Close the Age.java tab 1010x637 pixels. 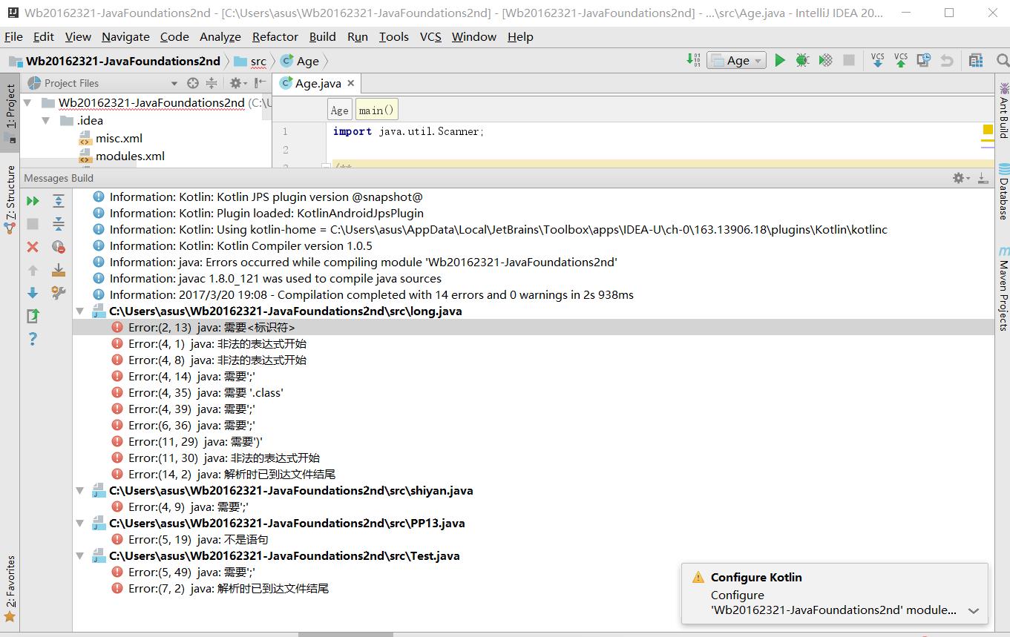(x=350, y=83)
